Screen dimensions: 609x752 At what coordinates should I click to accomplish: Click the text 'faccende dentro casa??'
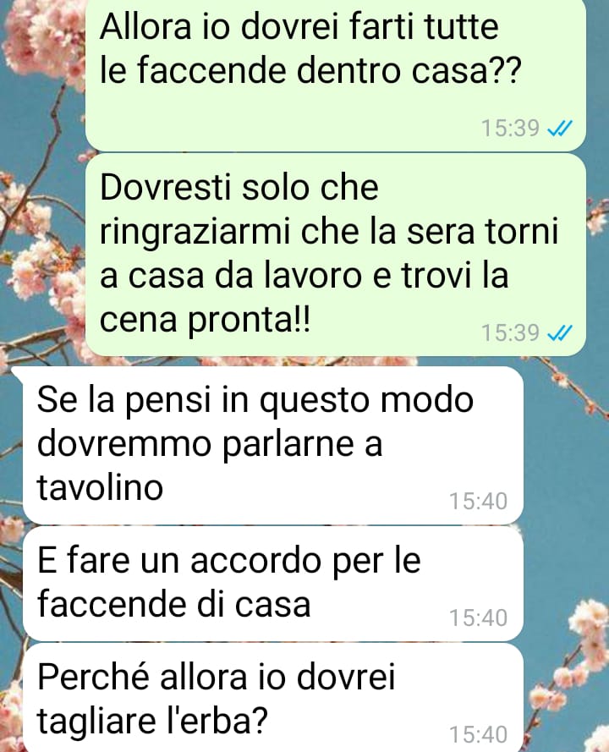tap(310, 70)
